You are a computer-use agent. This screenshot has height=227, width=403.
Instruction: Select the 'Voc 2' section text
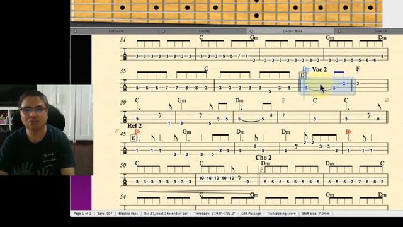click(x=319, y=69)
